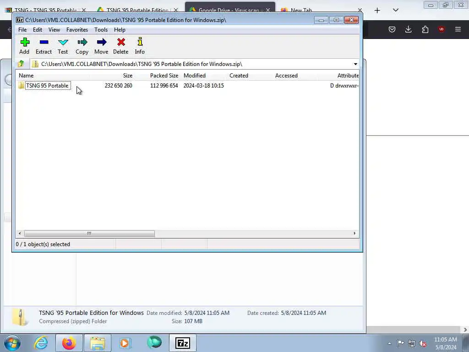Sort by the Created column header
The image size is (469, 352).
(249, 76)
